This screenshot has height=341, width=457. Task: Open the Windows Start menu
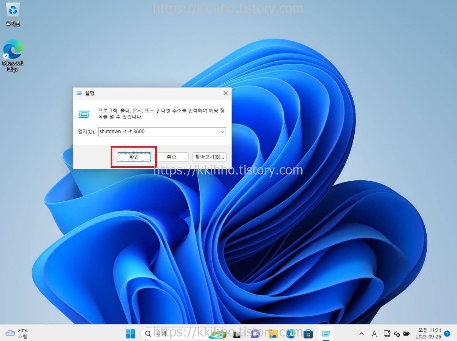pyautogui.click(x=130, y=334)
